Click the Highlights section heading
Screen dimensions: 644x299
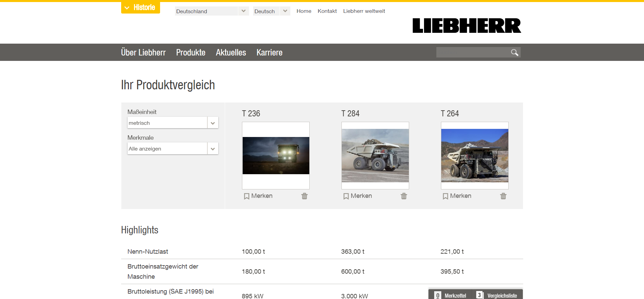pos(140,230)
